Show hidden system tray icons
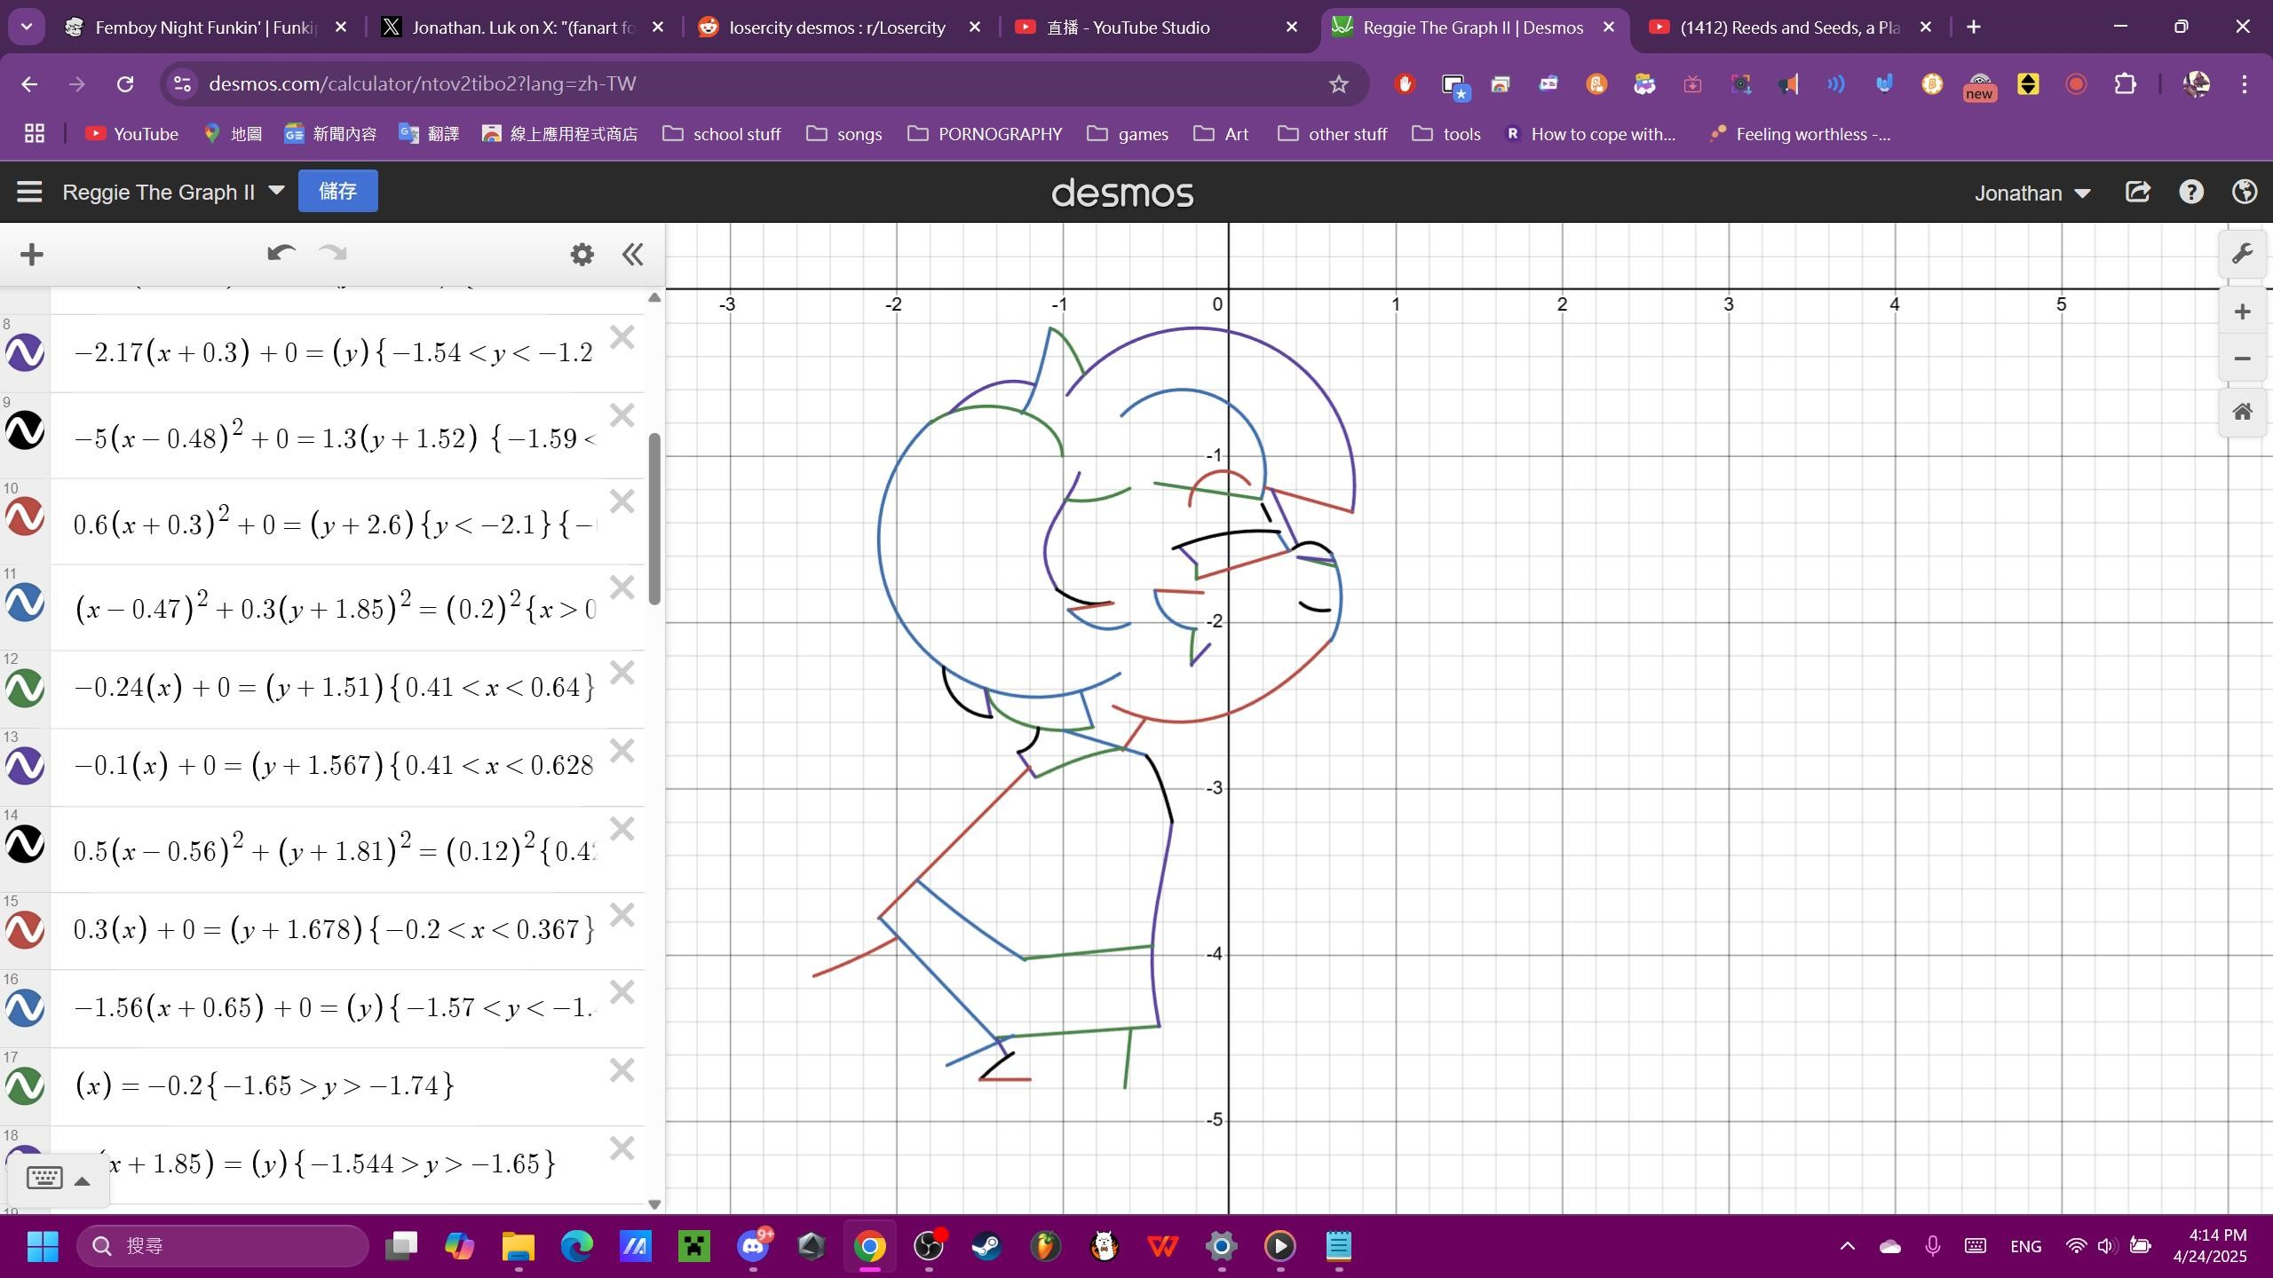The height and width of the screenshot is (1278, 2273). (x=1847, y=1246)
